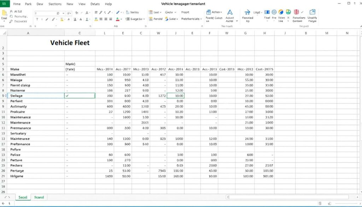
Task: Click the 'Decnaces' format painter option
Action: coord(18,21)
